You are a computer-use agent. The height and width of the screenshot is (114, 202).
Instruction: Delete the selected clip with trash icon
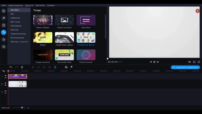[x=22, y=67]
